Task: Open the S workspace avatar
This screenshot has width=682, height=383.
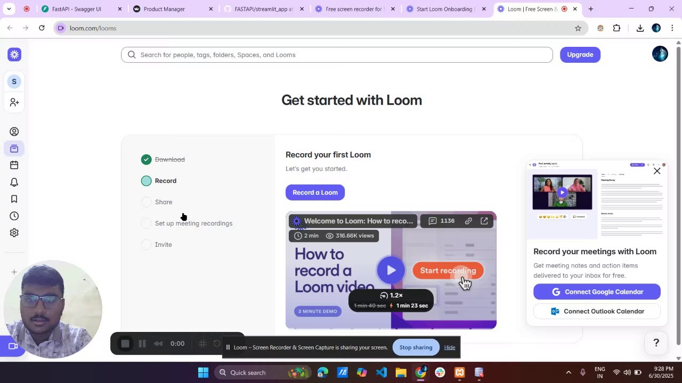Action: click(14, 81)
